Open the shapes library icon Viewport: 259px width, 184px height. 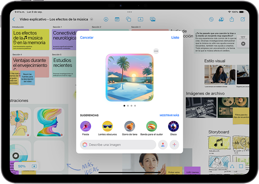129,19
